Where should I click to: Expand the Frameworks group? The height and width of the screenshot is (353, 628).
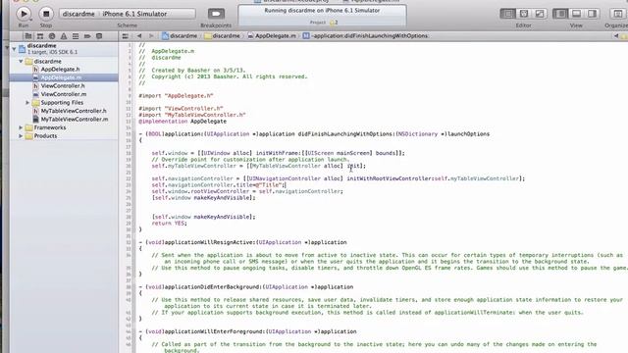[21, 127]
